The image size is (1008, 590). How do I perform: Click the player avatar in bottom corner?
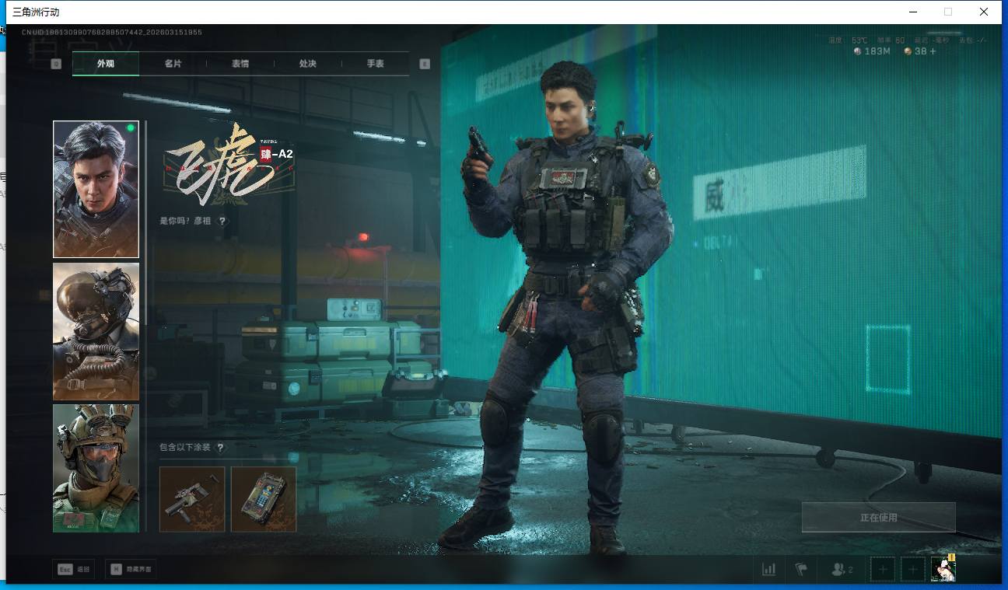coord(943,569)
